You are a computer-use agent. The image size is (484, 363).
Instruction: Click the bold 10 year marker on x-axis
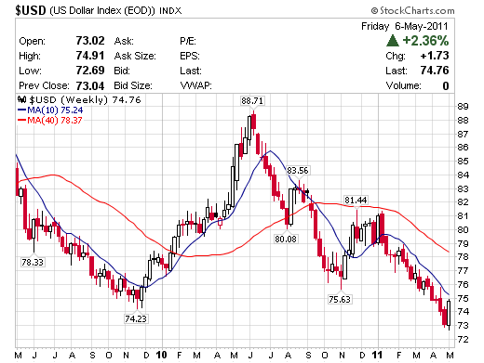coord(161,355)
